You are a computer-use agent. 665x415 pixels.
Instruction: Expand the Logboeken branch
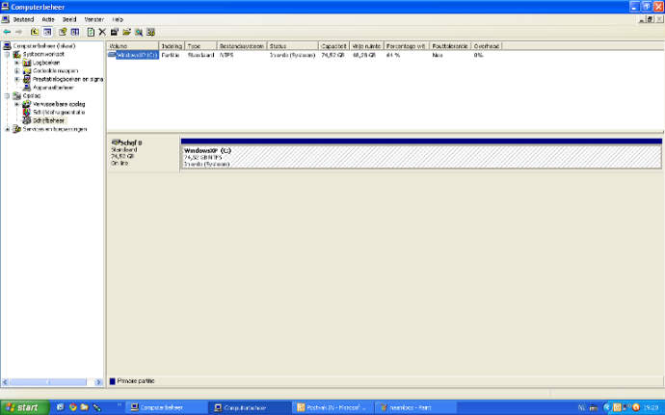17,63
